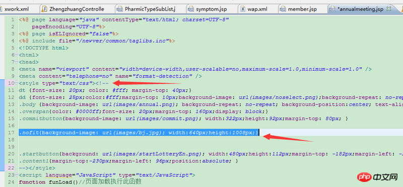This screenshot has height=187, width=403.
Task: Click line number 22 in the gutter
Action: (11, 168)
